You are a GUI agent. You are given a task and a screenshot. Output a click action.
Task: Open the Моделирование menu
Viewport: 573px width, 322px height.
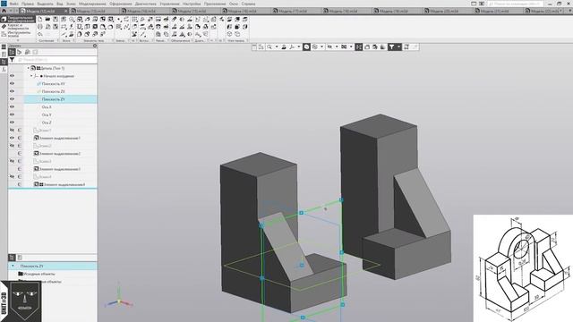(92, 4)
